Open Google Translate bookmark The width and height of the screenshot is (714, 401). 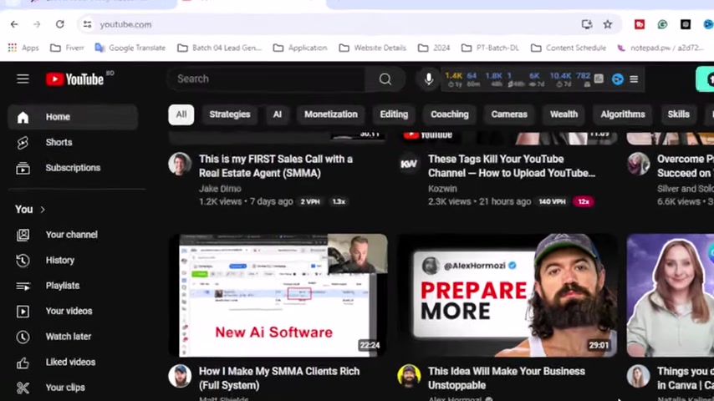[x=130, y=48]
